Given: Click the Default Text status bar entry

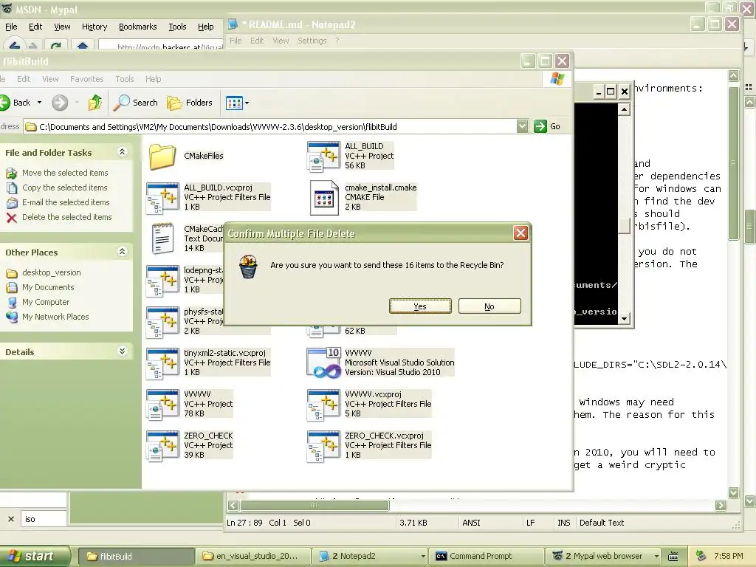Looking at the screenshot, I should 602,523.
